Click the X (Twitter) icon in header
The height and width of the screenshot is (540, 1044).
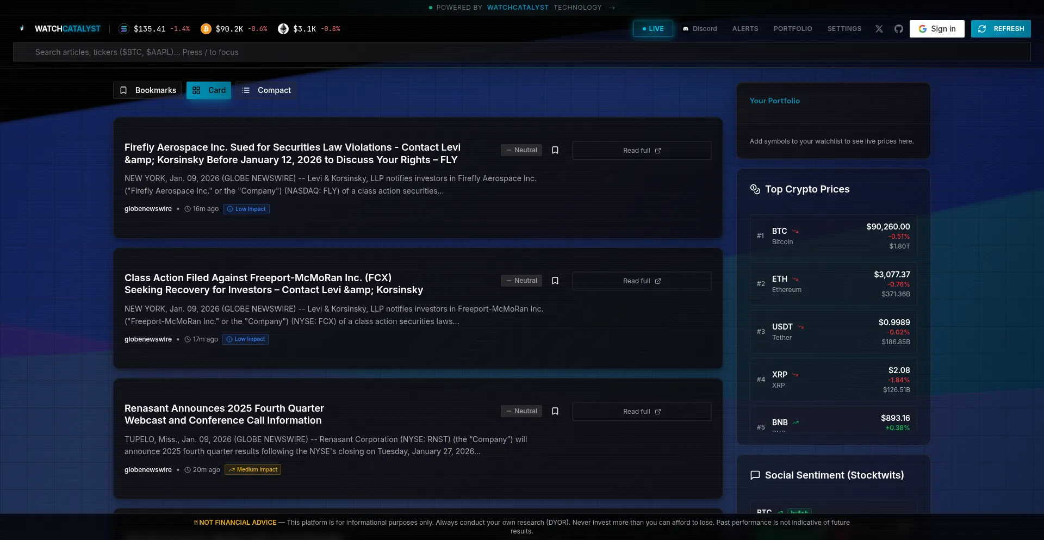click(x=879, y=29)
